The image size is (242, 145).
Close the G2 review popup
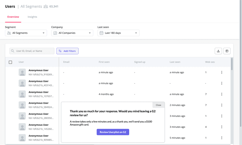coord(159,105)
